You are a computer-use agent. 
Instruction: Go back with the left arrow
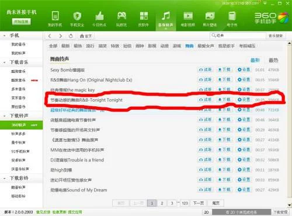pos(50,36)
